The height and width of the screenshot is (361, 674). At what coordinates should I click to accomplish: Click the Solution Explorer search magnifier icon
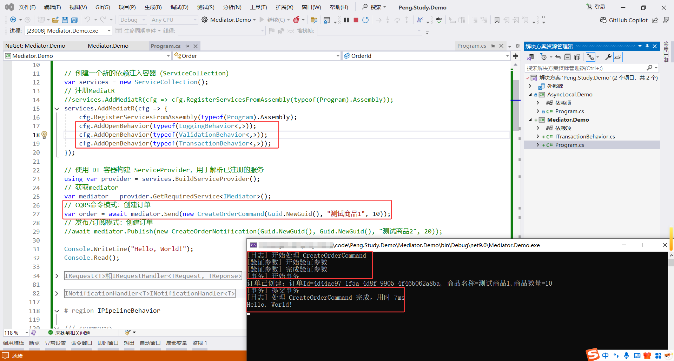pyautogui.click(x=650, y=68)
